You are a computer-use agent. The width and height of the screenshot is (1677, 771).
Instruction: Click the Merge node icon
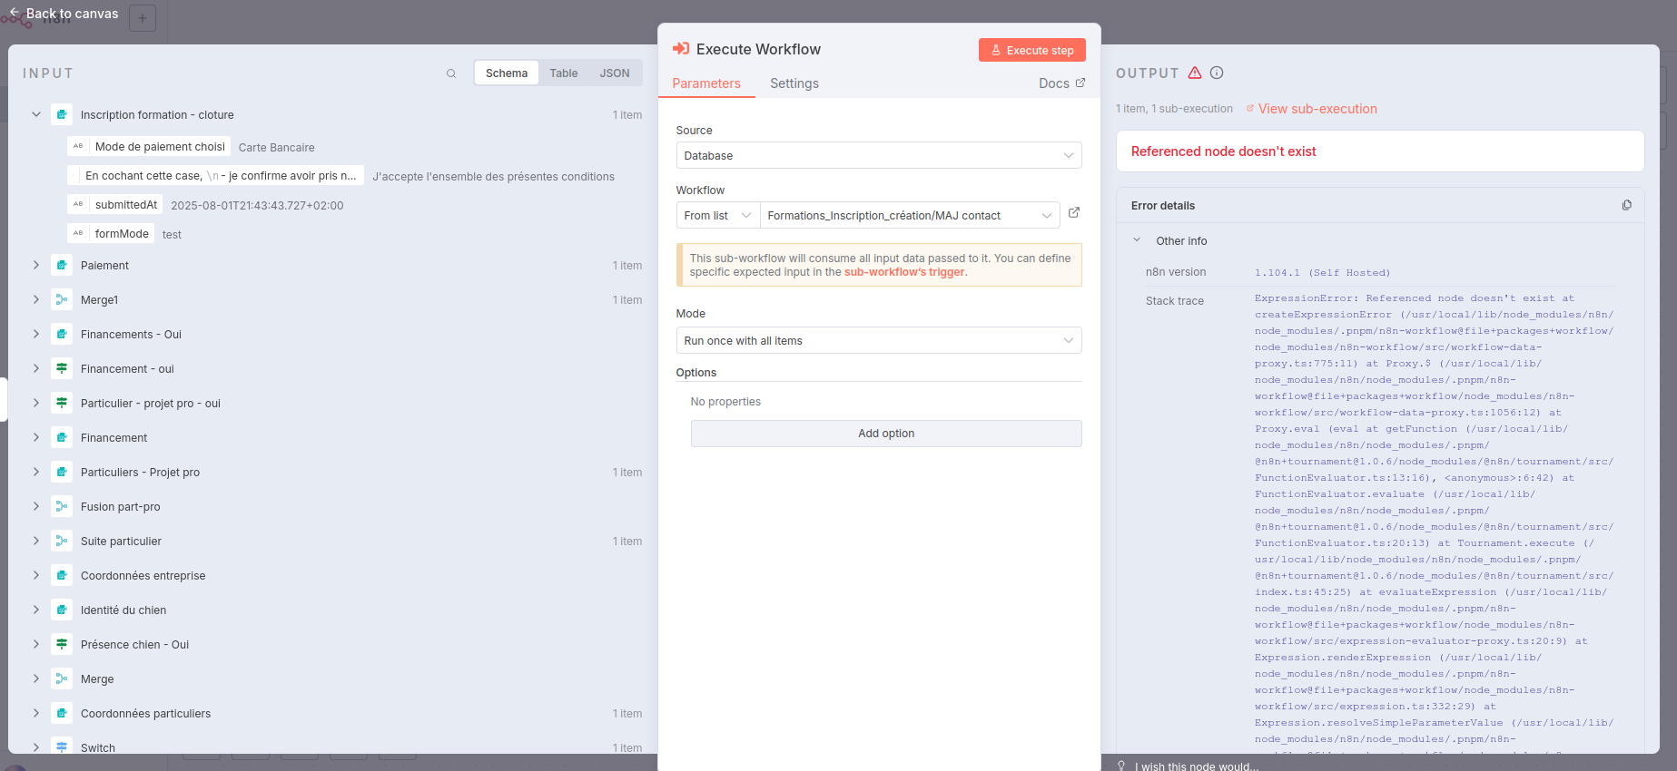(62, 679)
